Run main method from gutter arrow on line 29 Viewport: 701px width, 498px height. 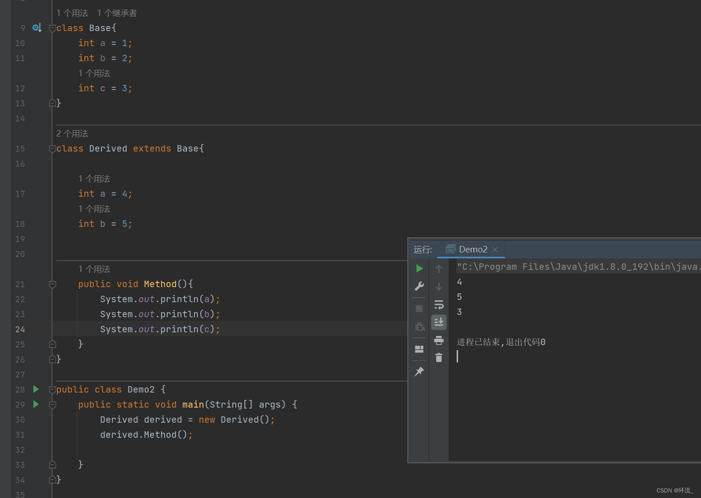[x=36, y=404]
